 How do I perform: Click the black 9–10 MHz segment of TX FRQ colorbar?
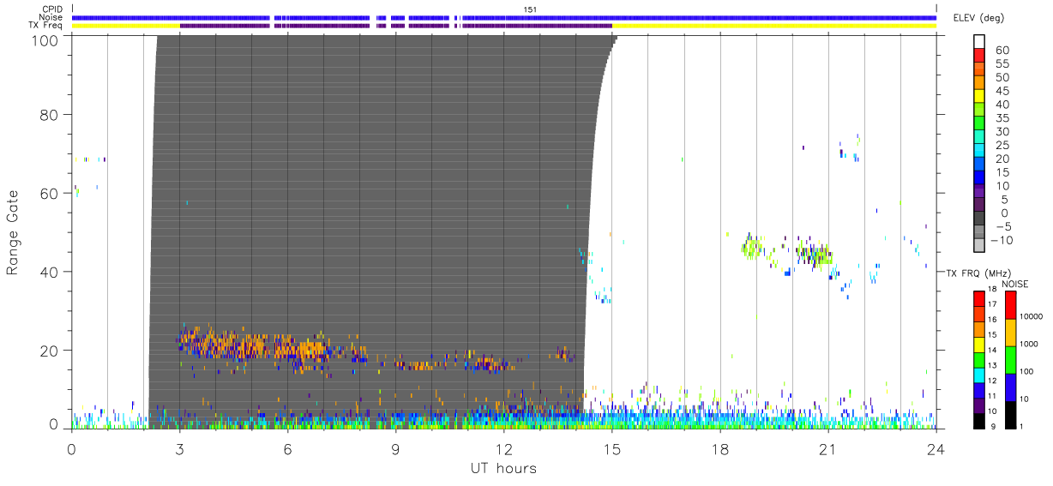click(x=979, y=419)
